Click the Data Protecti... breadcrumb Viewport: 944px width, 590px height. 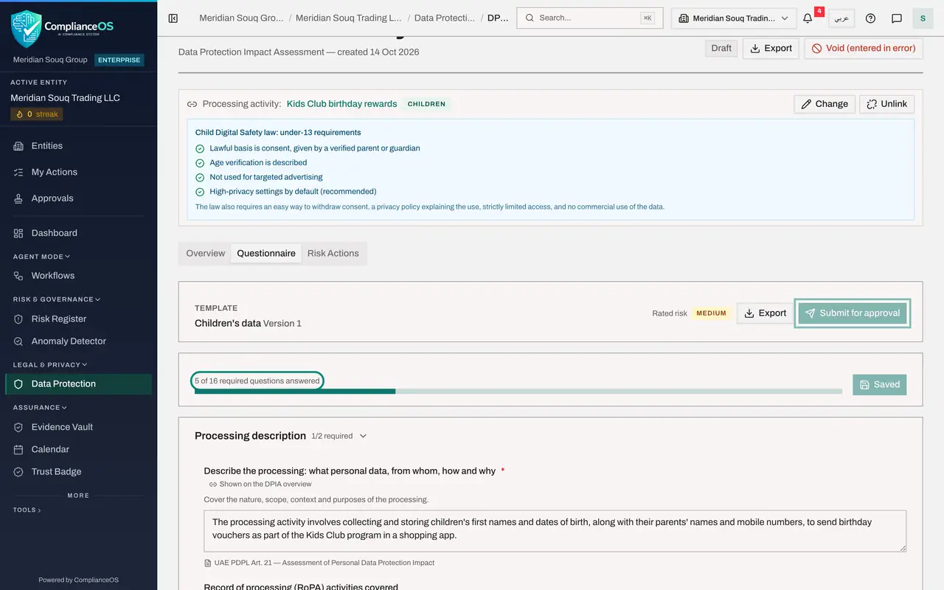445,18
